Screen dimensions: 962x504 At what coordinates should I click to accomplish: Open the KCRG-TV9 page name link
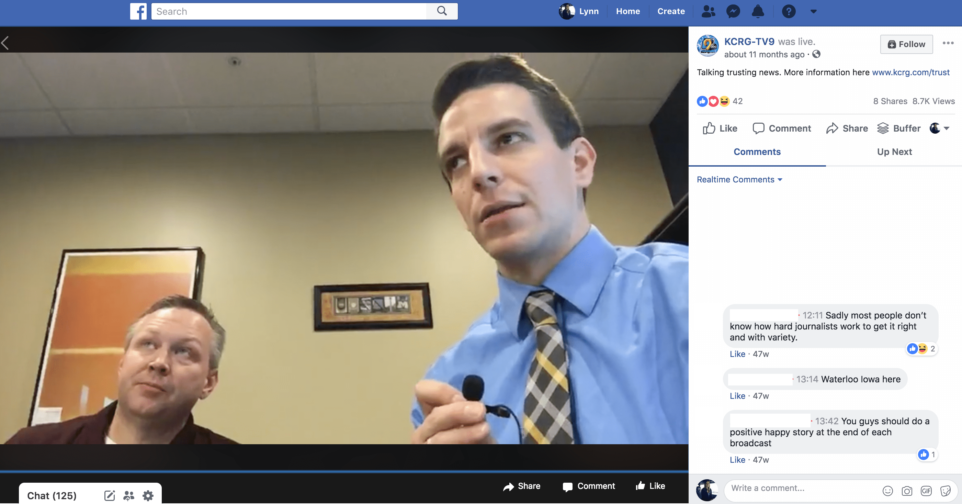(x=749, y=42)
